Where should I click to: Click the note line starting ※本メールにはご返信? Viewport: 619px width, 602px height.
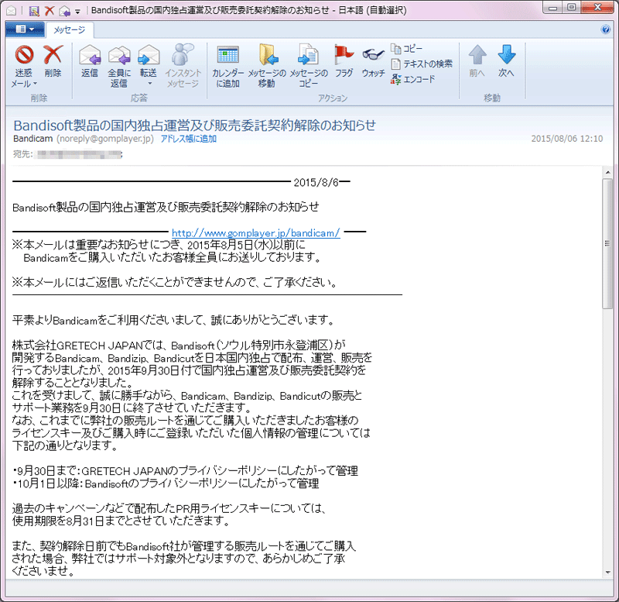(x=175, y=282)
